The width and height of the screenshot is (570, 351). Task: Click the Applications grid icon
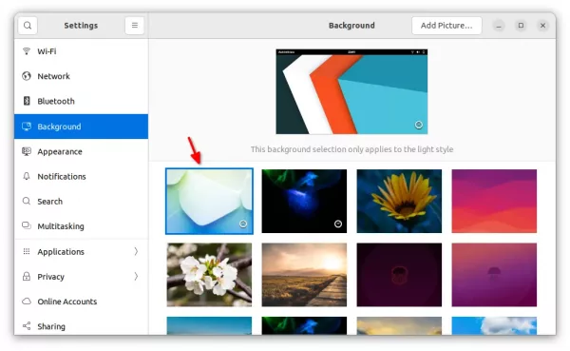tap(27, 251)
